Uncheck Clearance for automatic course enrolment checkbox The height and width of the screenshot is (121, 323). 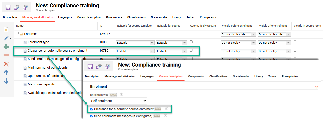[x=92, y=109]
